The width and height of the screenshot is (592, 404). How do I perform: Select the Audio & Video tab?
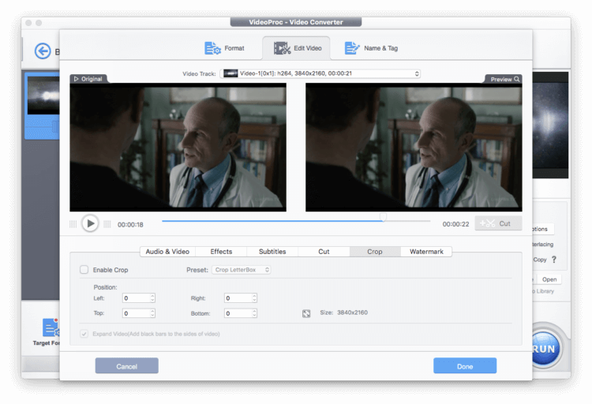[167, 252]
